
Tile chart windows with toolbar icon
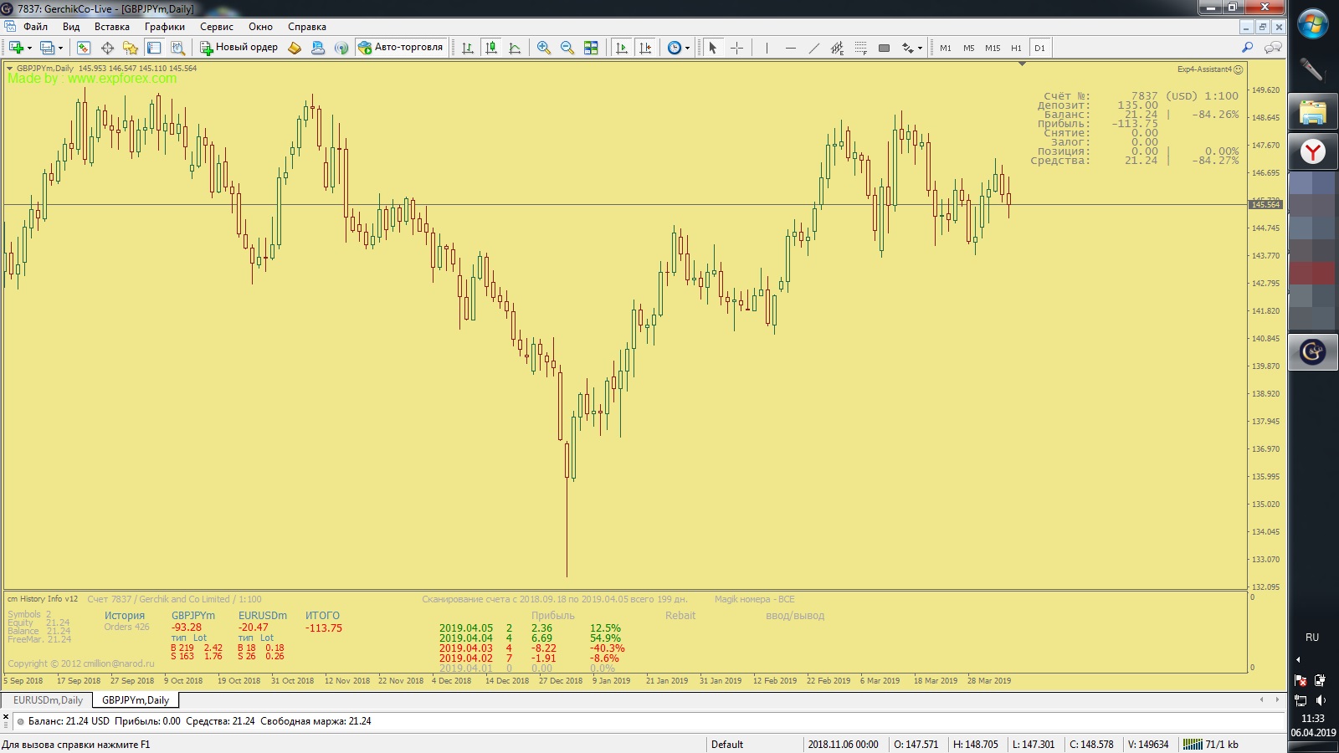pos(591,48)
